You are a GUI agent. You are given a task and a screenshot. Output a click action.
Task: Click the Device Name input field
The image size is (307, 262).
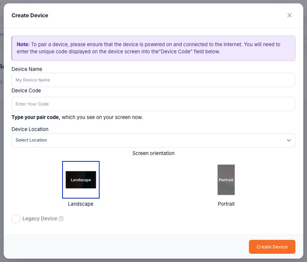pyautogui.click(x=153, y=80)
